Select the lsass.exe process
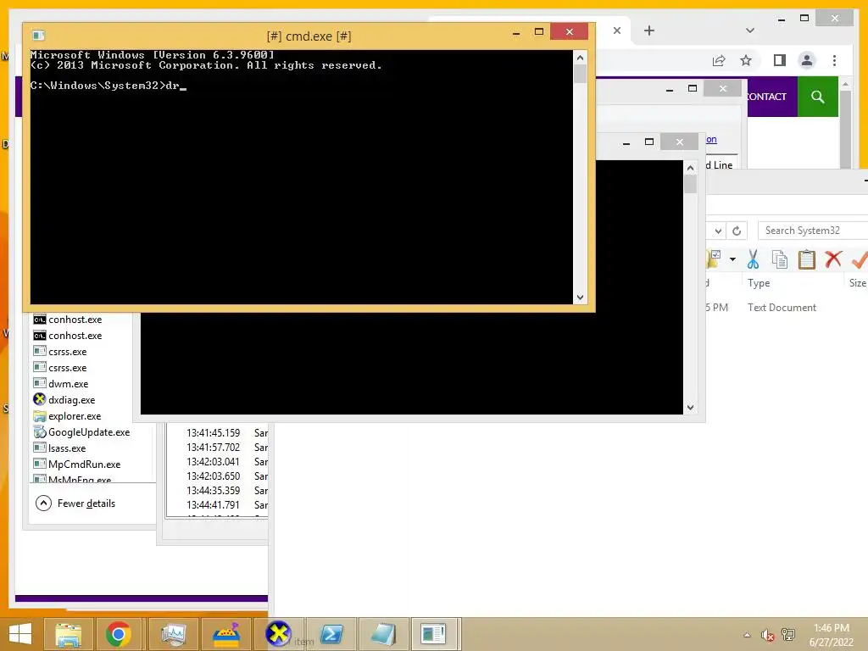This screenshot has height=651, width=868. 67,448
